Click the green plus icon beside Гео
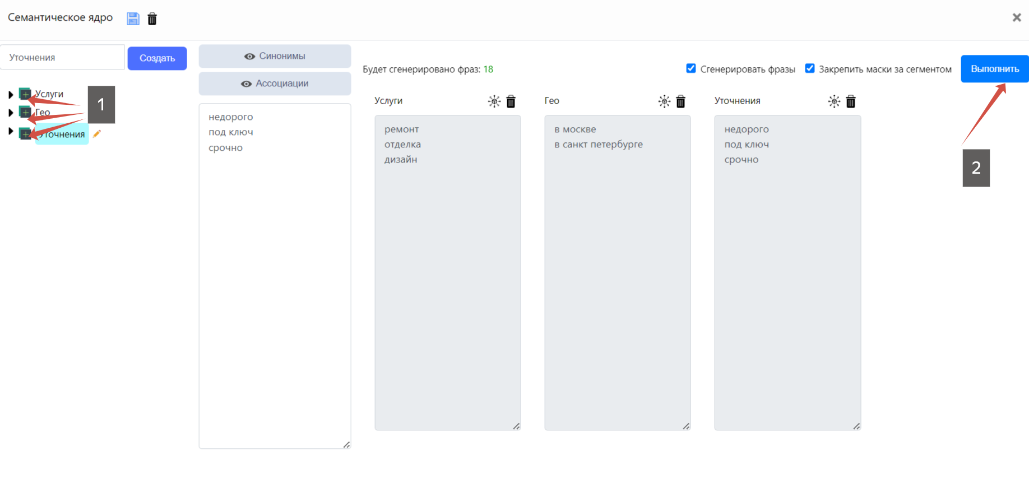 click(x=25, y=112)
